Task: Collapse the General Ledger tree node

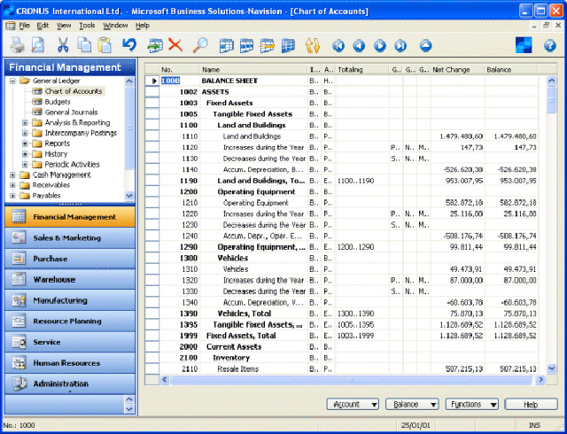Action: (12, 81)
